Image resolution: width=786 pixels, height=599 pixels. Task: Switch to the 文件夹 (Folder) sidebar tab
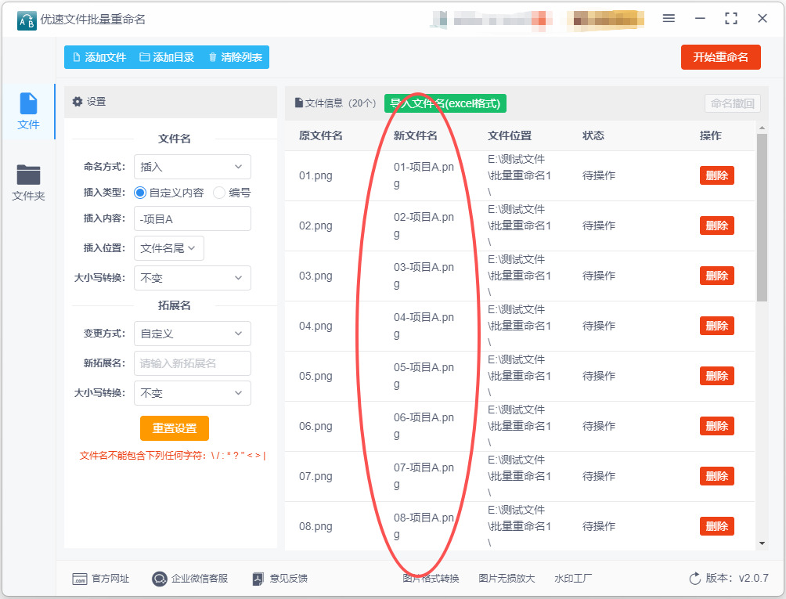coord(28,182)
